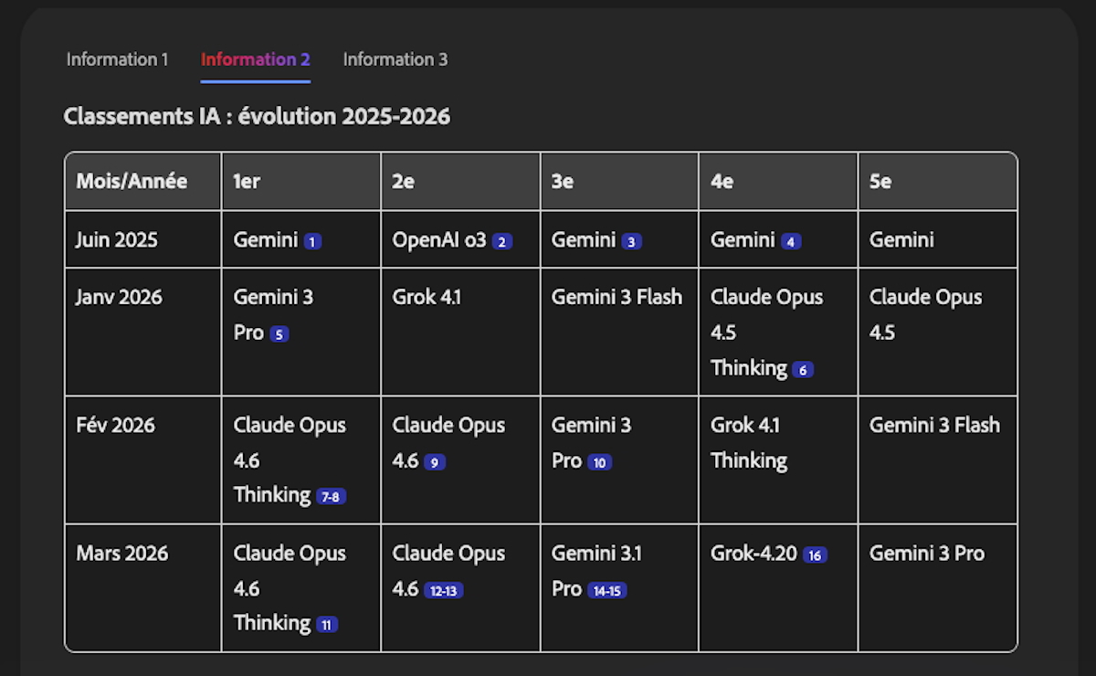Switch to the Information 1 tab
This screenshot has height=676, width=1096.
coord(117,59)
